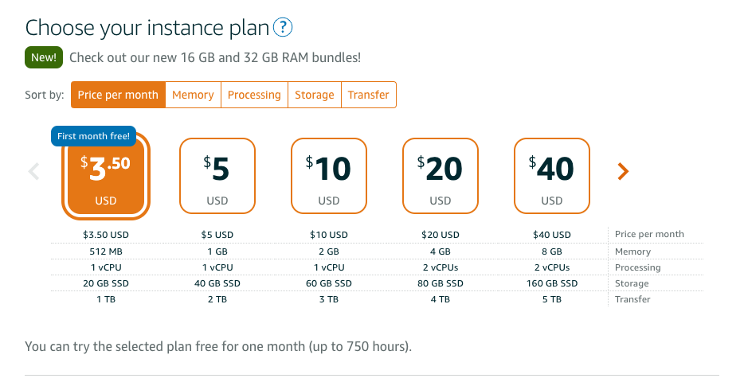Screen dimensions: 744x382
Task: Choose the $20 USD plan
Action: coord(441,176)
